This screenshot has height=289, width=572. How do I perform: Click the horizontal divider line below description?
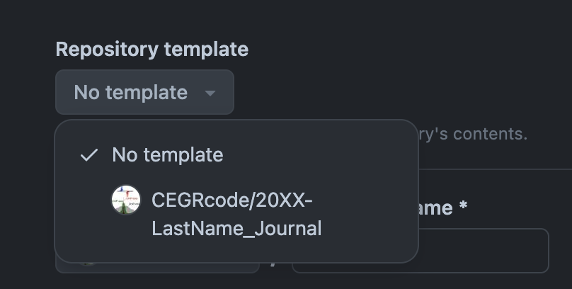click(496, 169)
